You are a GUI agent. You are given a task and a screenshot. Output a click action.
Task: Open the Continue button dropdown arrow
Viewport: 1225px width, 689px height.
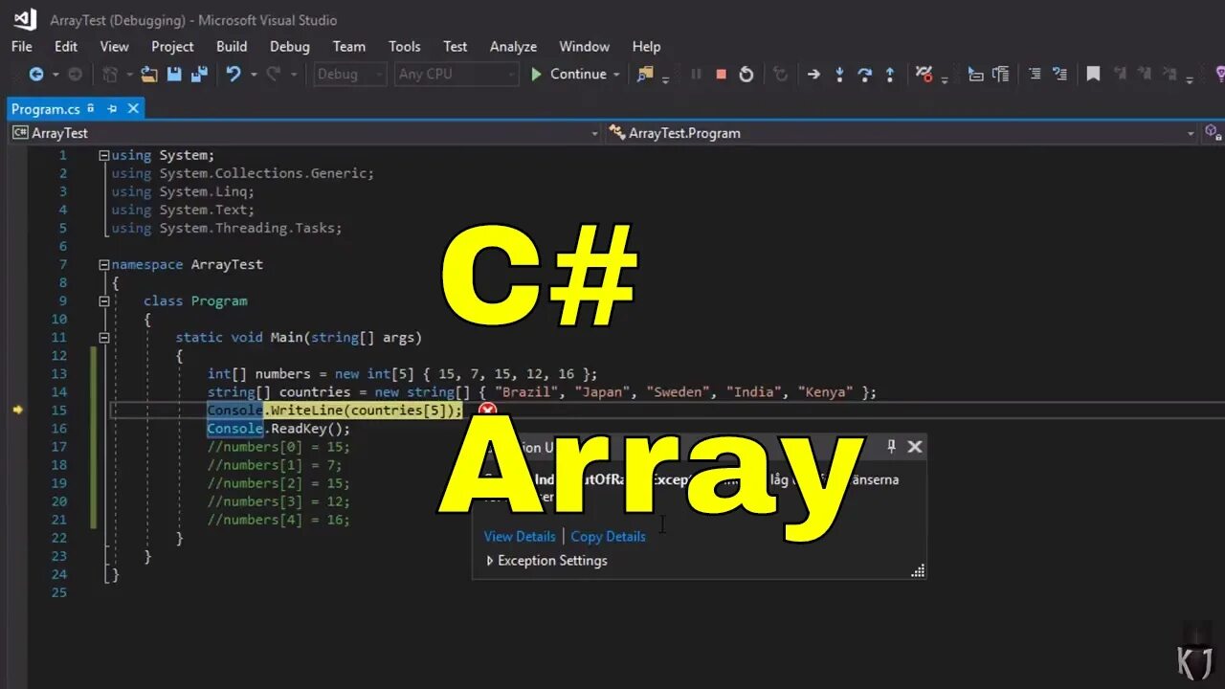click(616, 74)
